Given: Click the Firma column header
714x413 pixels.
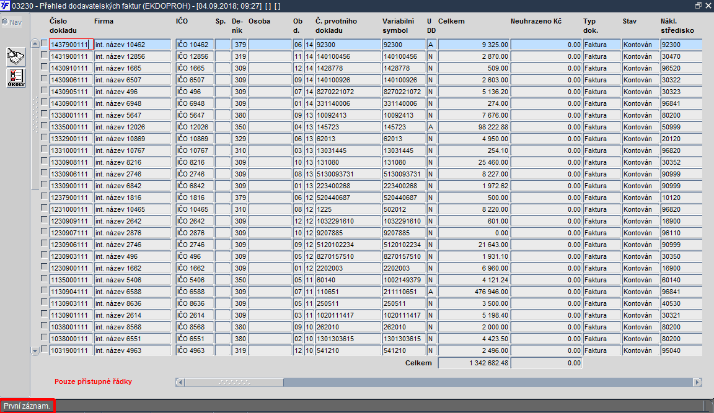Looking at the screenshot, I should 104,22.
